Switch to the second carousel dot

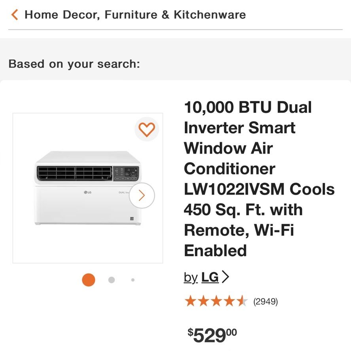pyautogui.click(x=112, y=280)
